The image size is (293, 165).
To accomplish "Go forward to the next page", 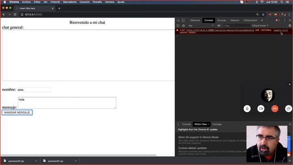I will coord(9,14).
